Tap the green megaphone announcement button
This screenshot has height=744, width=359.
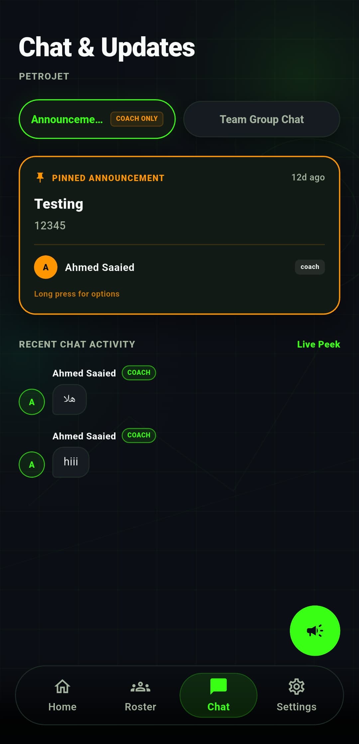(x=315, y=630)
